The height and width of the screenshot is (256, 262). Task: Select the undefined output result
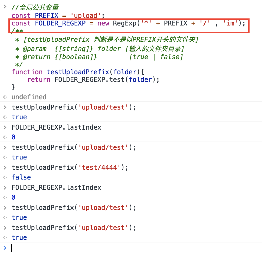pyautogui.click(x=29, y=97)
